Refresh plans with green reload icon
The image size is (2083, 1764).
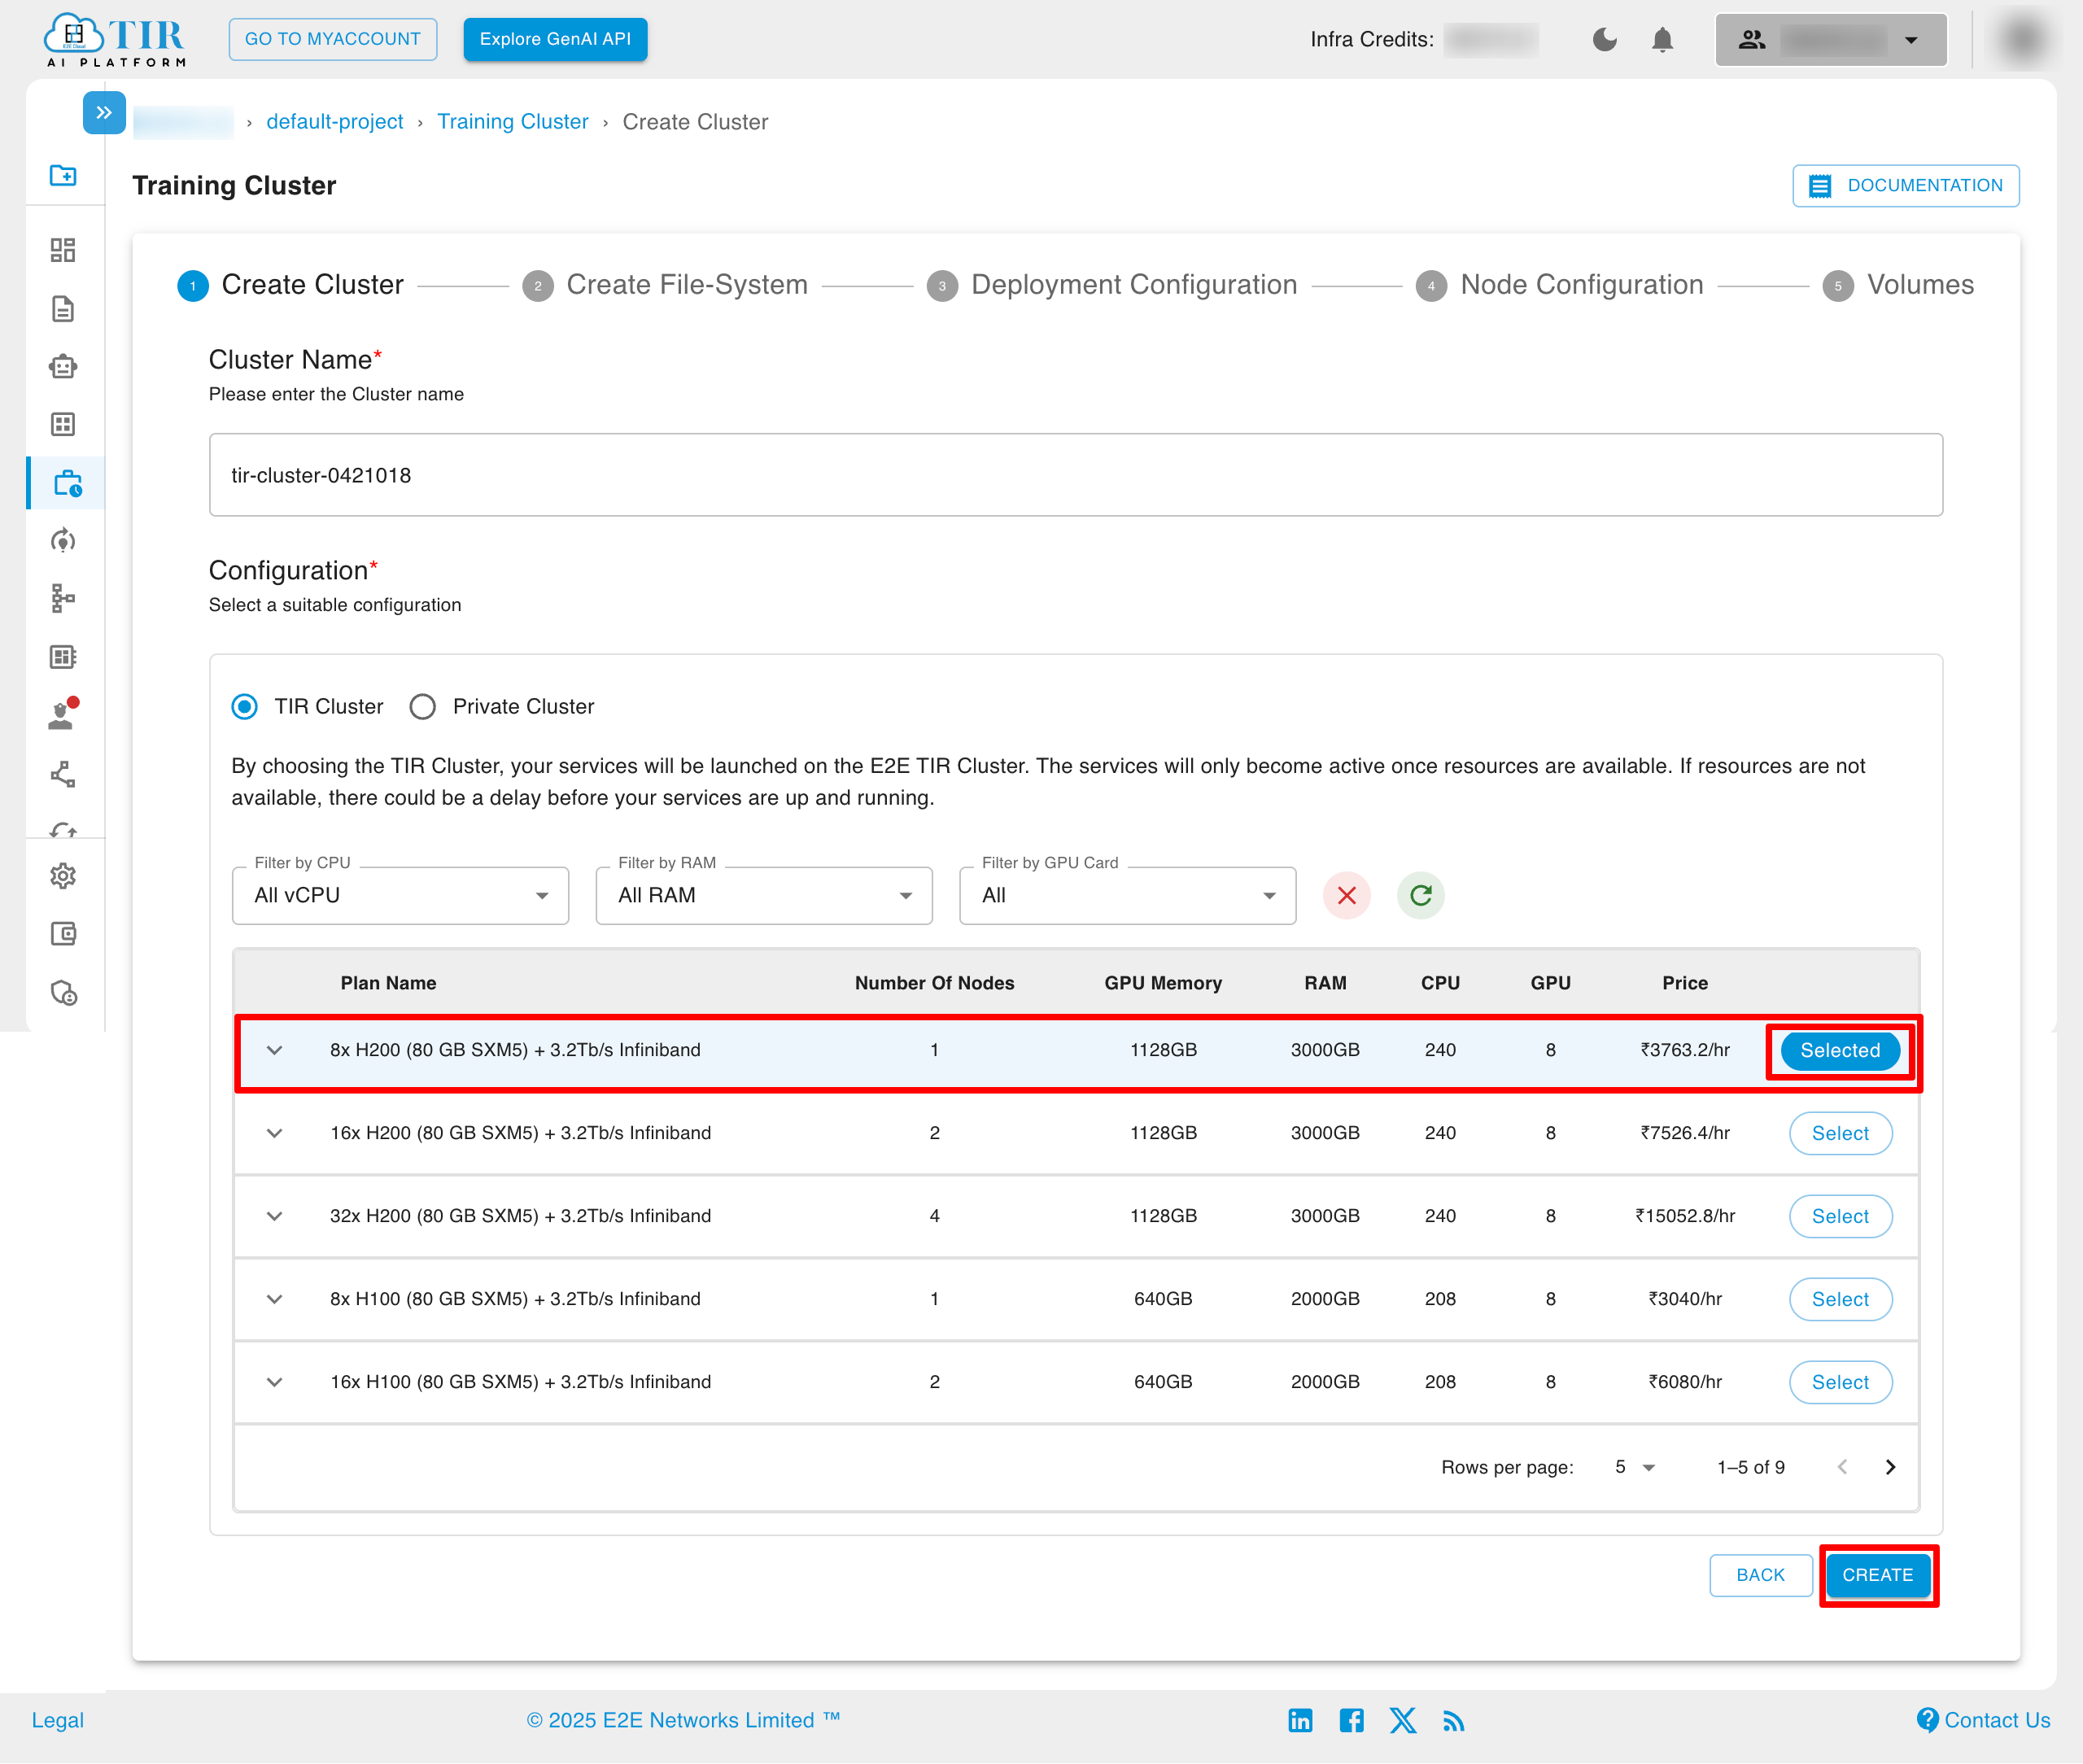pos(1420,895)
